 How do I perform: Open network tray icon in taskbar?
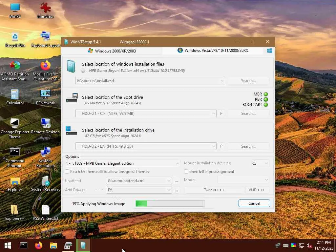tap(301, 245)
